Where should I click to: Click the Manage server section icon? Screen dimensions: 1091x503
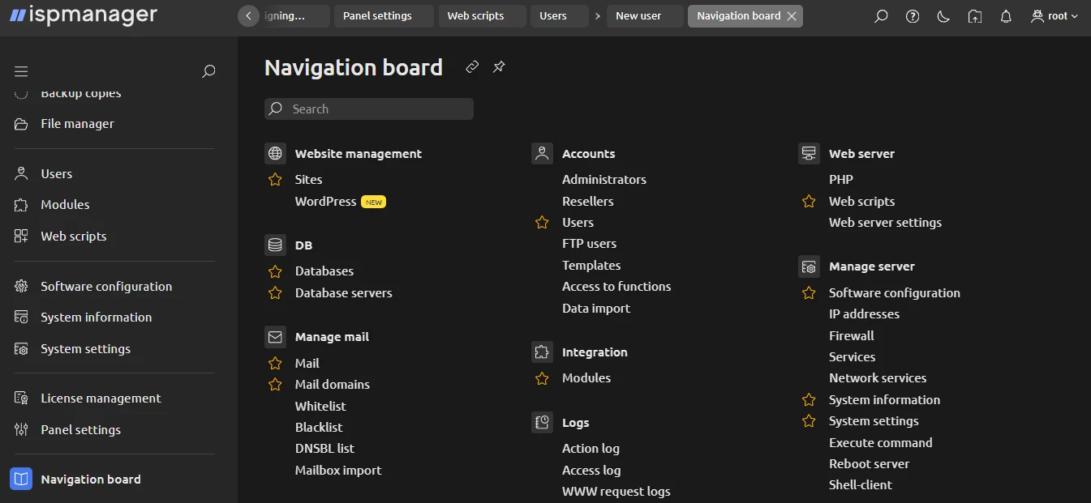point(809,266)
